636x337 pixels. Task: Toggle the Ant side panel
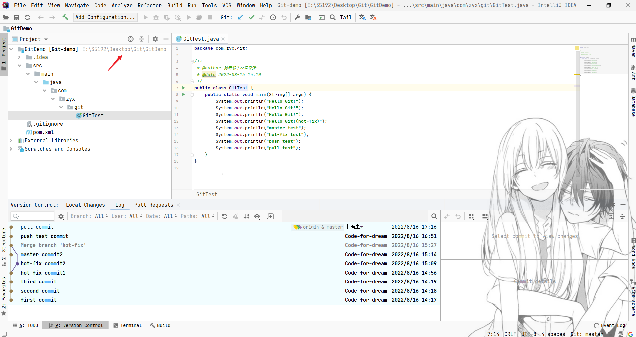[633, 73]
